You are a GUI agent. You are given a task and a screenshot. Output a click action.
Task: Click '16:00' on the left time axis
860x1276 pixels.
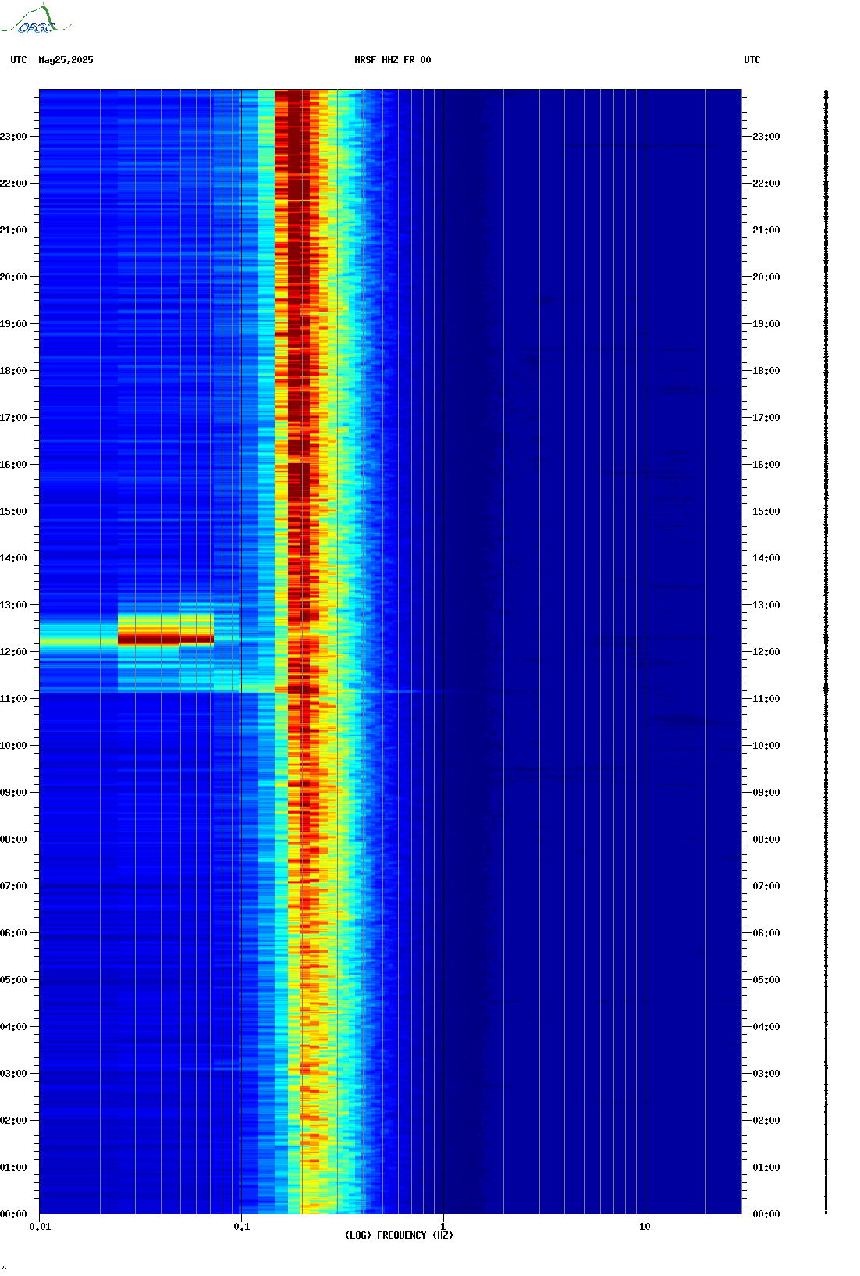[13, 465]
